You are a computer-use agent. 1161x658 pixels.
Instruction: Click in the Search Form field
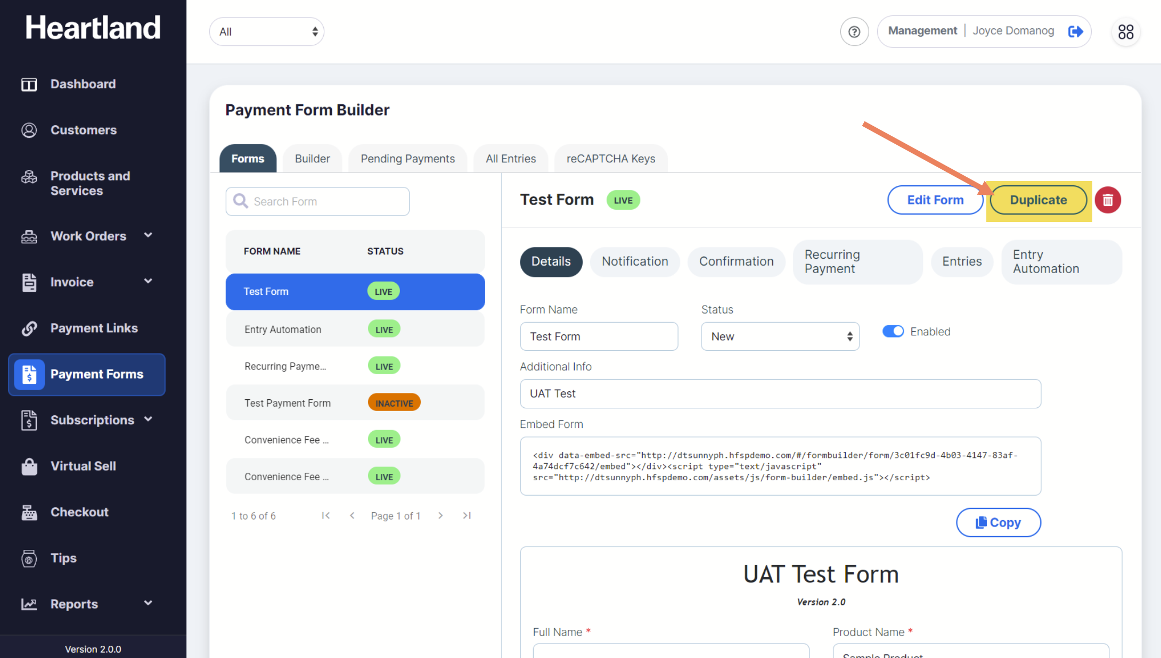[x=318, y=201]
